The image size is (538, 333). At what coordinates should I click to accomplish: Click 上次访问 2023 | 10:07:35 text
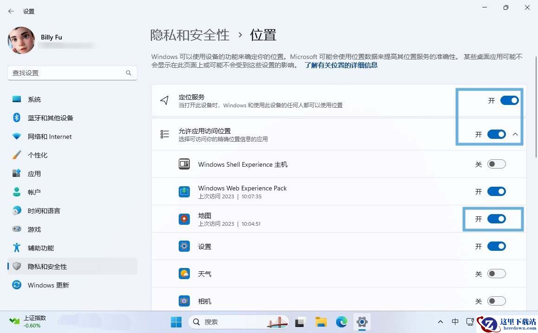pyautogui.click(x=230, y=196)
